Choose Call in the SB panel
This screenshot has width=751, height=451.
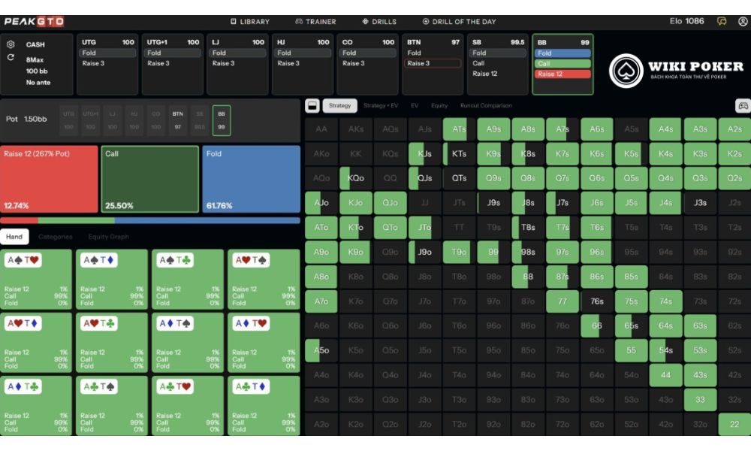click(497, 63)
